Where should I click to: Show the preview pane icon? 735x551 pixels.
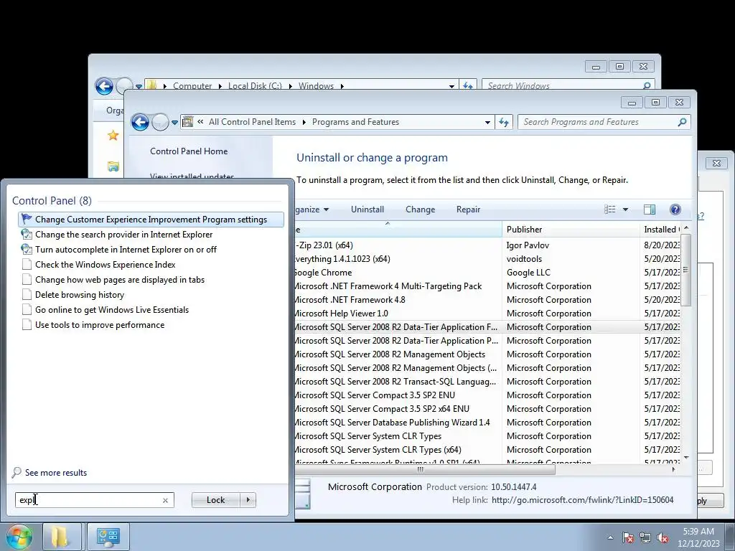pyautogui.click(x=650, y=209)
